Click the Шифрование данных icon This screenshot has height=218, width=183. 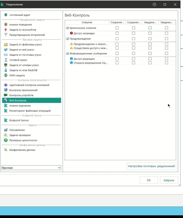coord(6,150)
